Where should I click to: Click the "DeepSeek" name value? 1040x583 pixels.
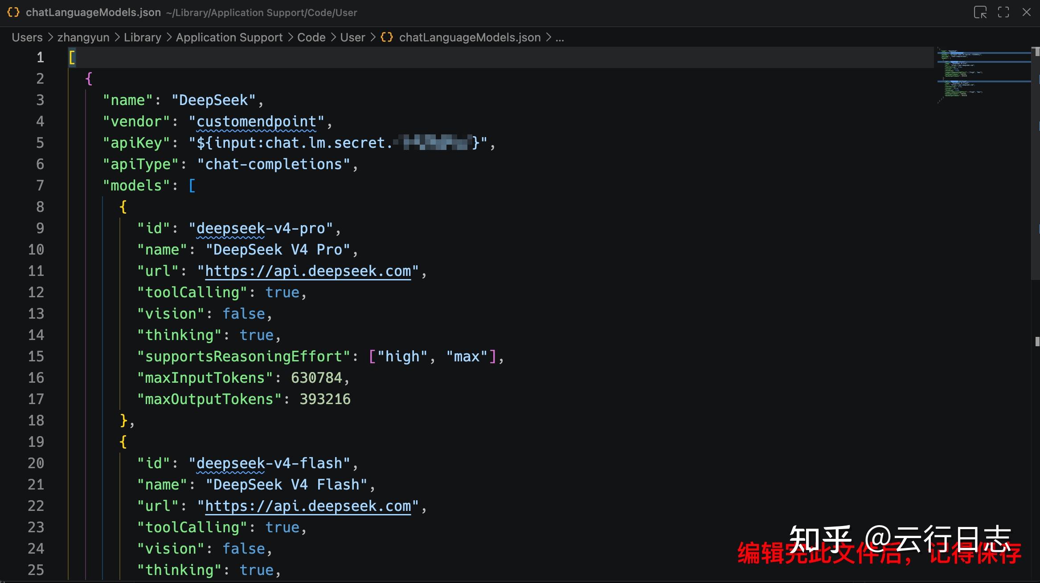(213, 100)
